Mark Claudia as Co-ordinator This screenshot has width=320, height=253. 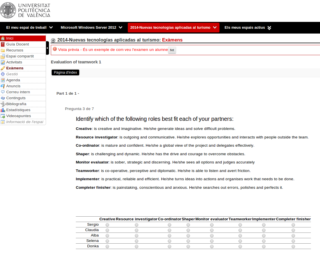click(170, 230)
